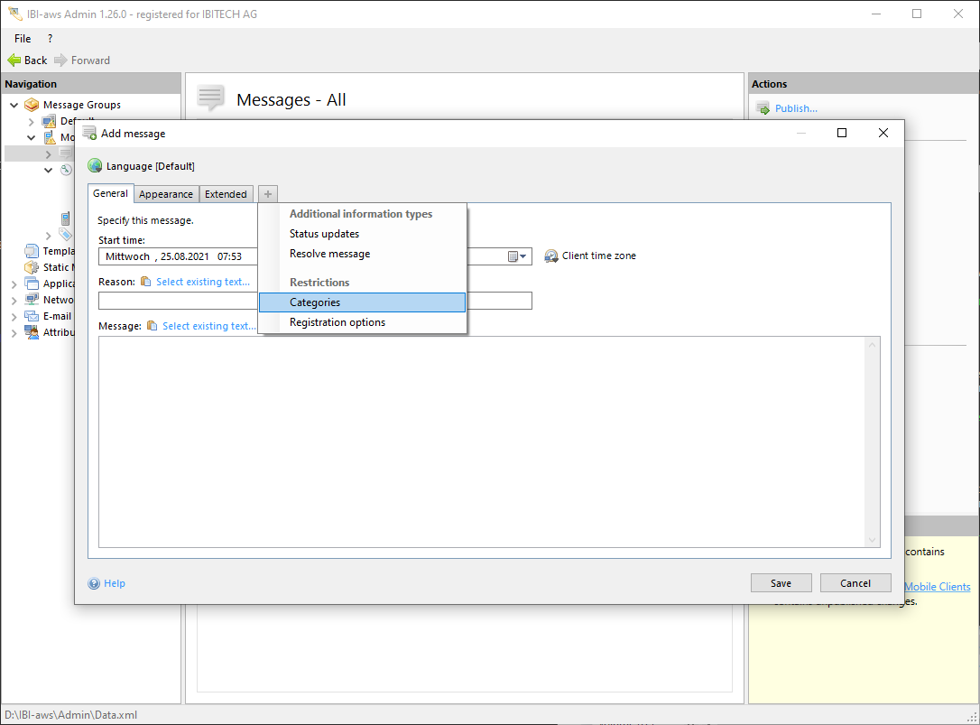This screenshot has width=980, height=725.
Task: Click the plus tab to add info type
Action: [268, 194]
